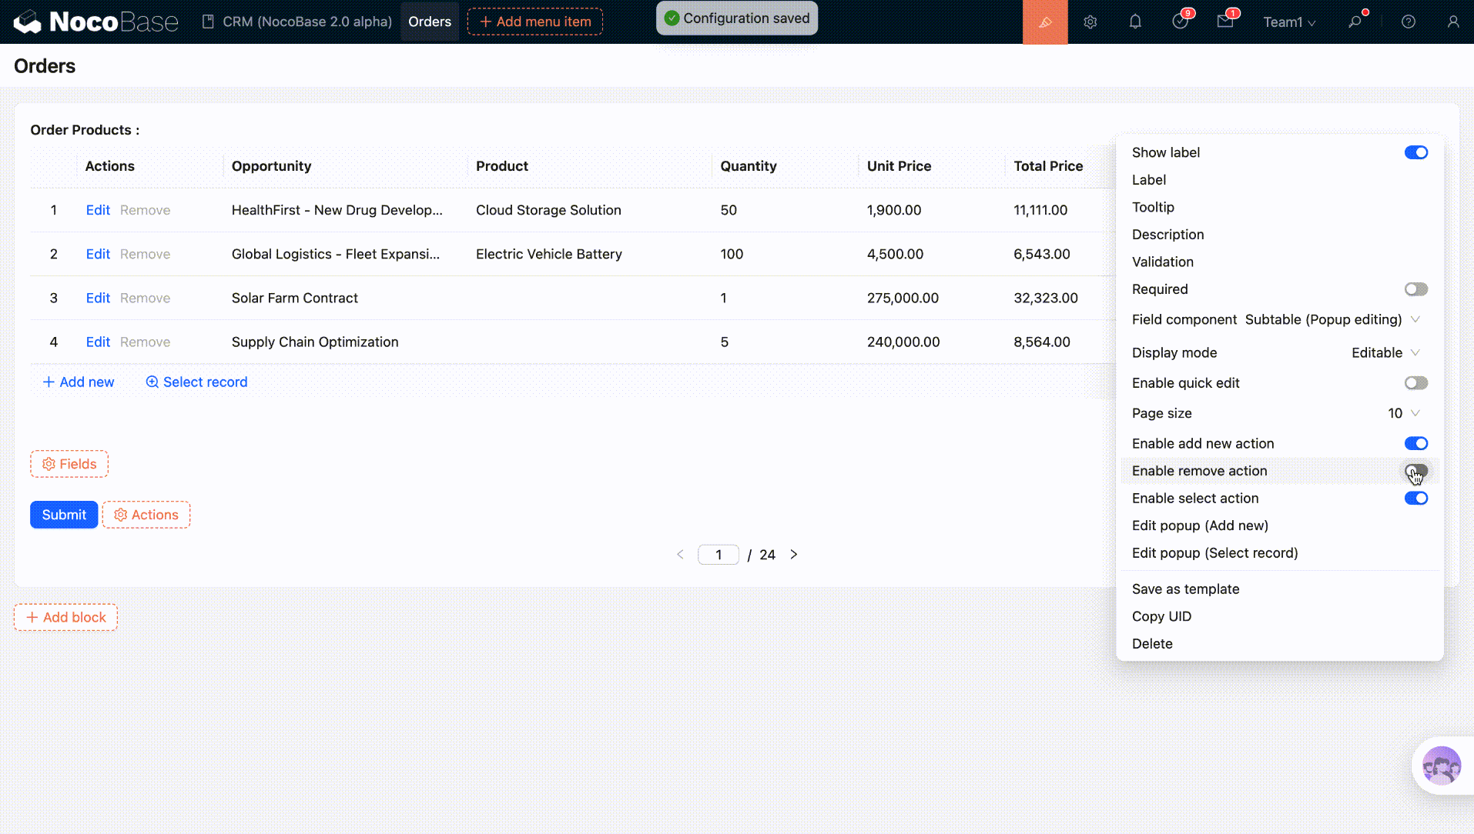The width and height of the screenshot is (1474, 834).
Task: Open the settings gear icon in header
Action: coord(1090,22)
